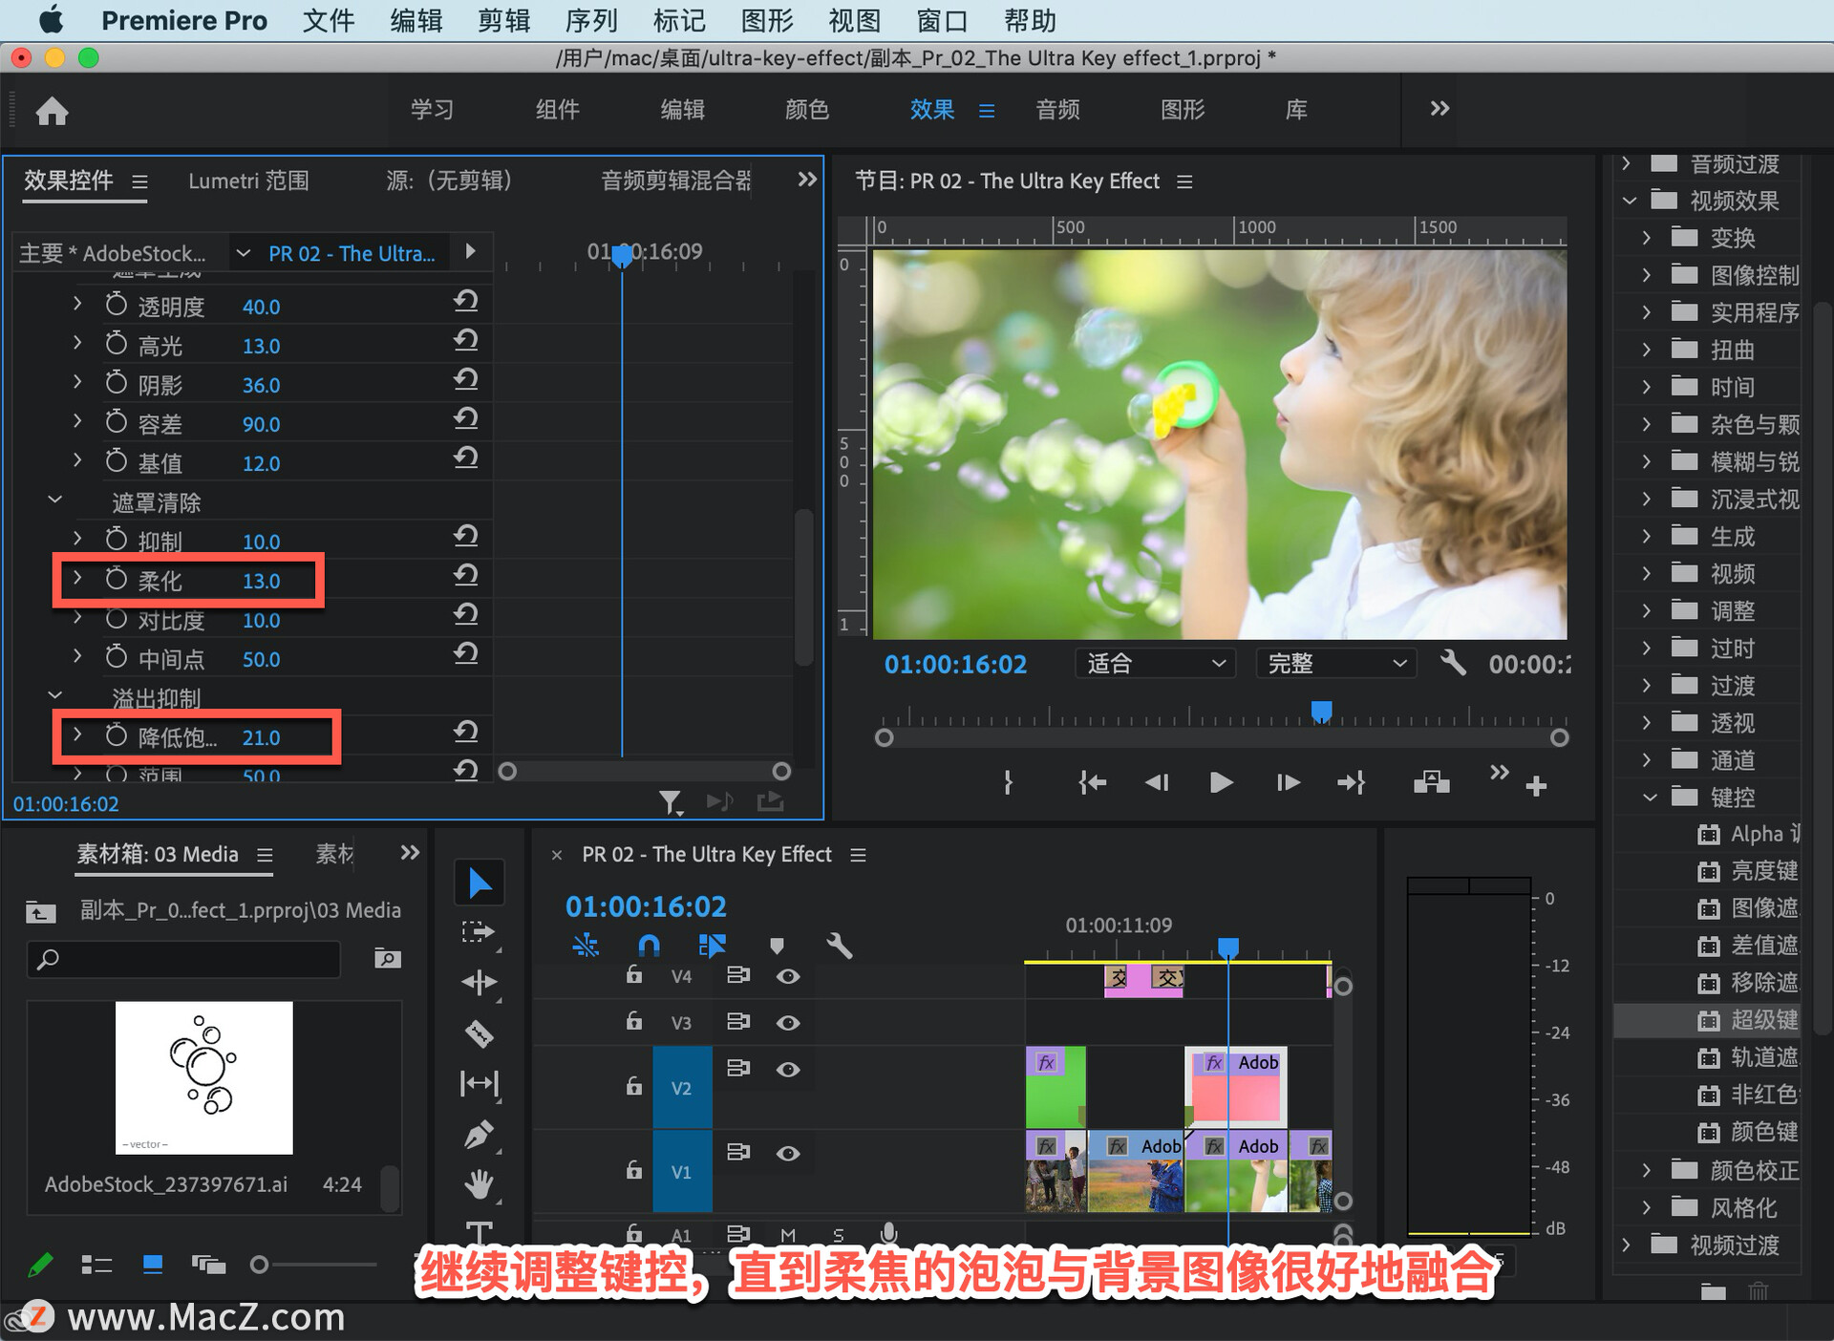The width and height of the screenshot is (1834, 1341).
Task: Expand the 颜色校正 effects folder
Action: point(1646,1170)
